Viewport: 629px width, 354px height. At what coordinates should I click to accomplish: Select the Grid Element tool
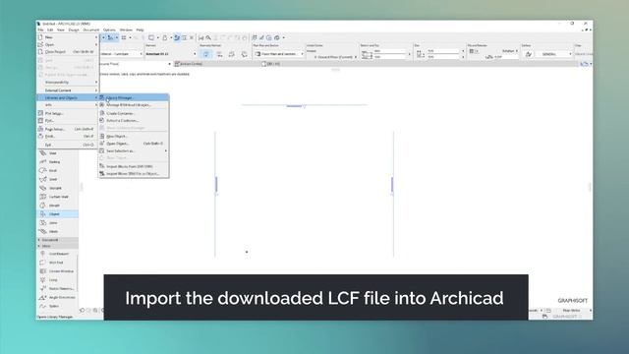coord(57,254)
